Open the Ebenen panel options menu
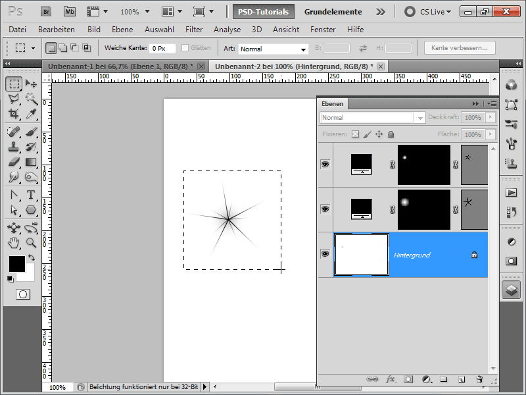This screenshot has width=526, height=395. coord(492,104)
